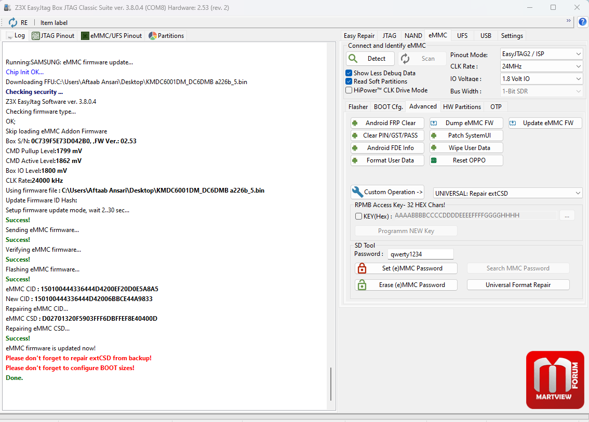This screenshot has width=589, height=422.
Task: Click the browse ellipsis button for RPMB key
Action: click(567, 215)
